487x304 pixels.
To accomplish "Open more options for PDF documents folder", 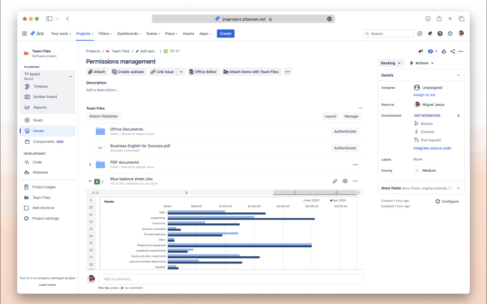I will tap(355, 165).
